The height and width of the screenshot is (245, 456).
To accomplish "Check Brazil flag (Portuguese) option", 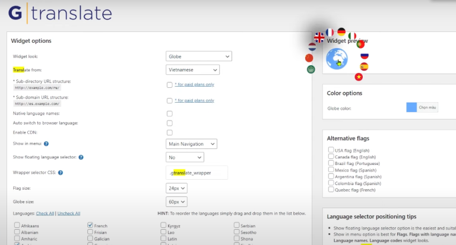I will (331, 163).
